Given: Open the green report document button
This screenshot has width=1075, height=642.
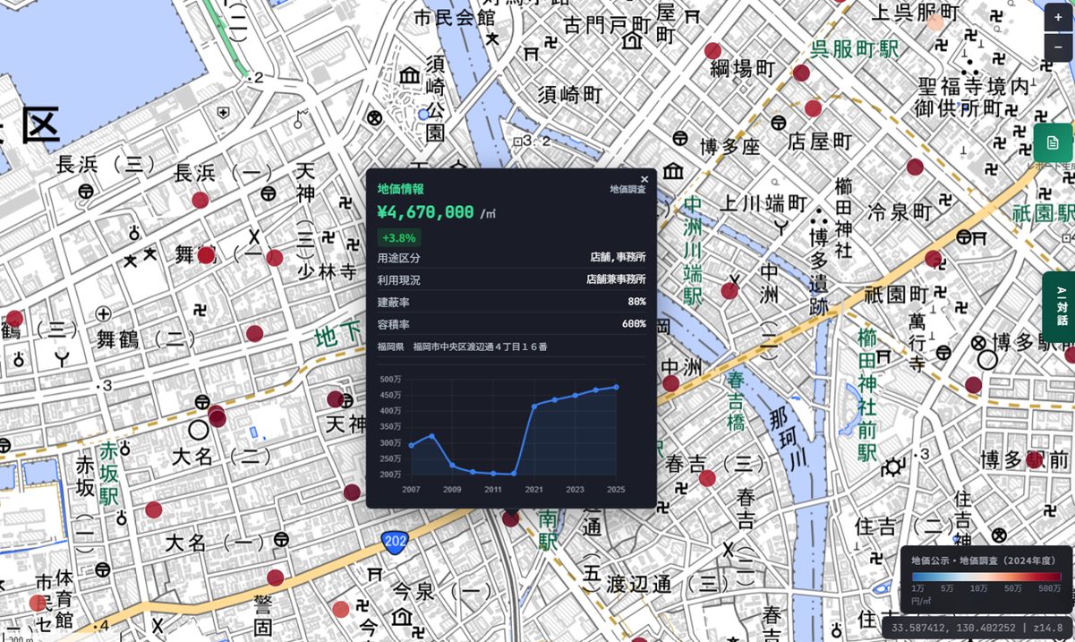Looking at the screenshot, I should 1054,142.
